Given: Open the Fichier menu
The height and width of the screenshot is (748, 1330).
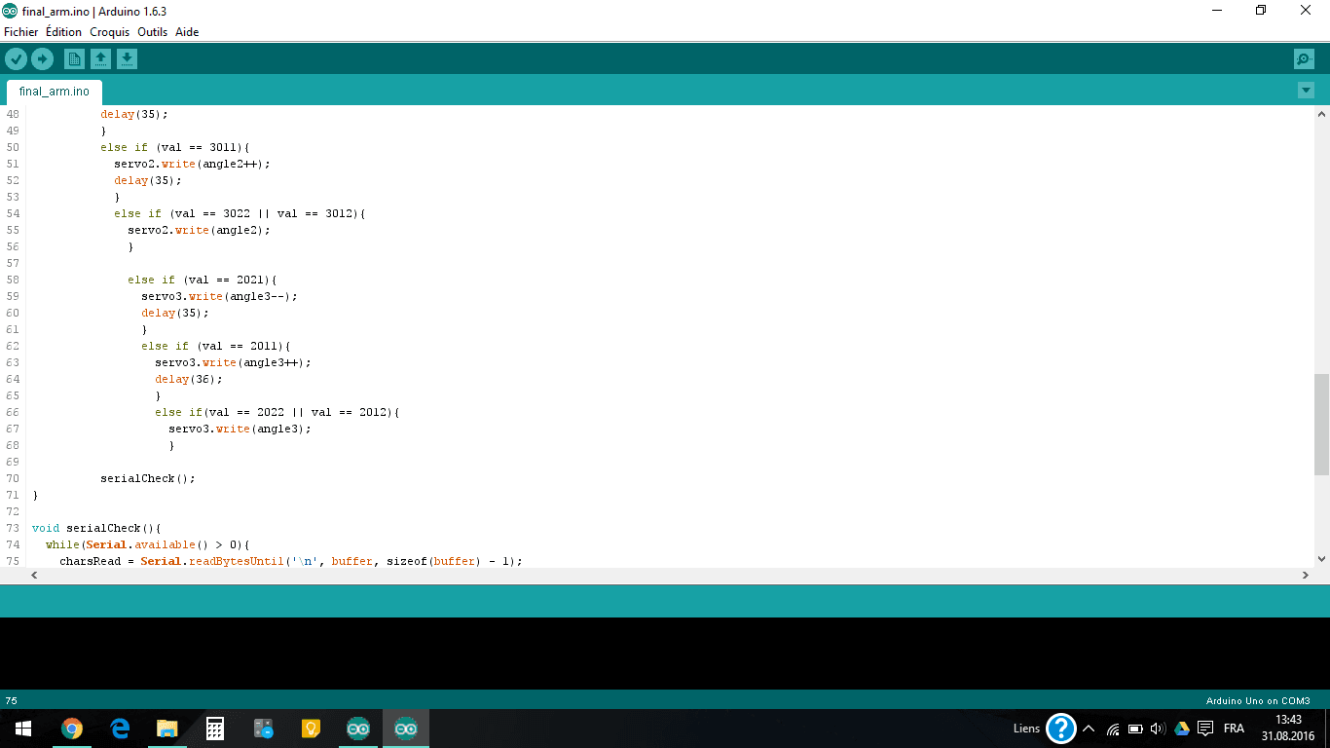Looking at the screenshot, I should 20,32.
